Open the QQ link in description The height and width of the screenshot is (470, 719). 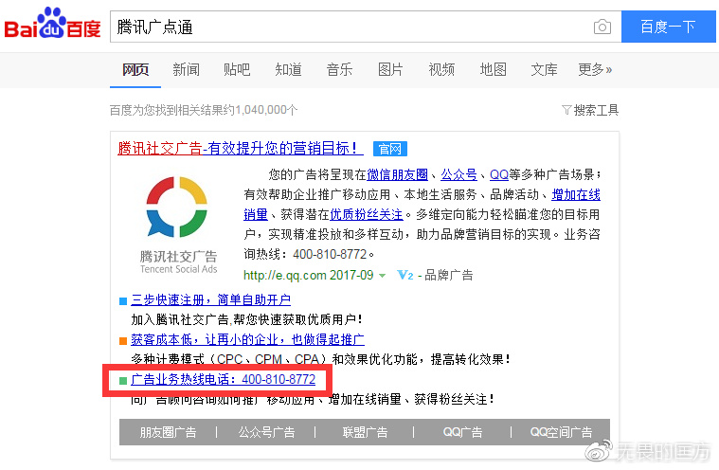(x=499, y=174)
